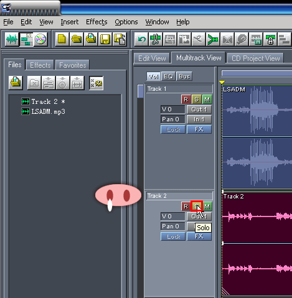Import file icon in Files panel
Screen dimensions: 292x298
(16, 83)
